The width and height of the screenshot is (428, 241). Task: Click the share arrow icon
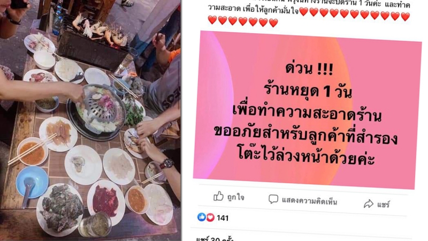click(x=369, y=204)
